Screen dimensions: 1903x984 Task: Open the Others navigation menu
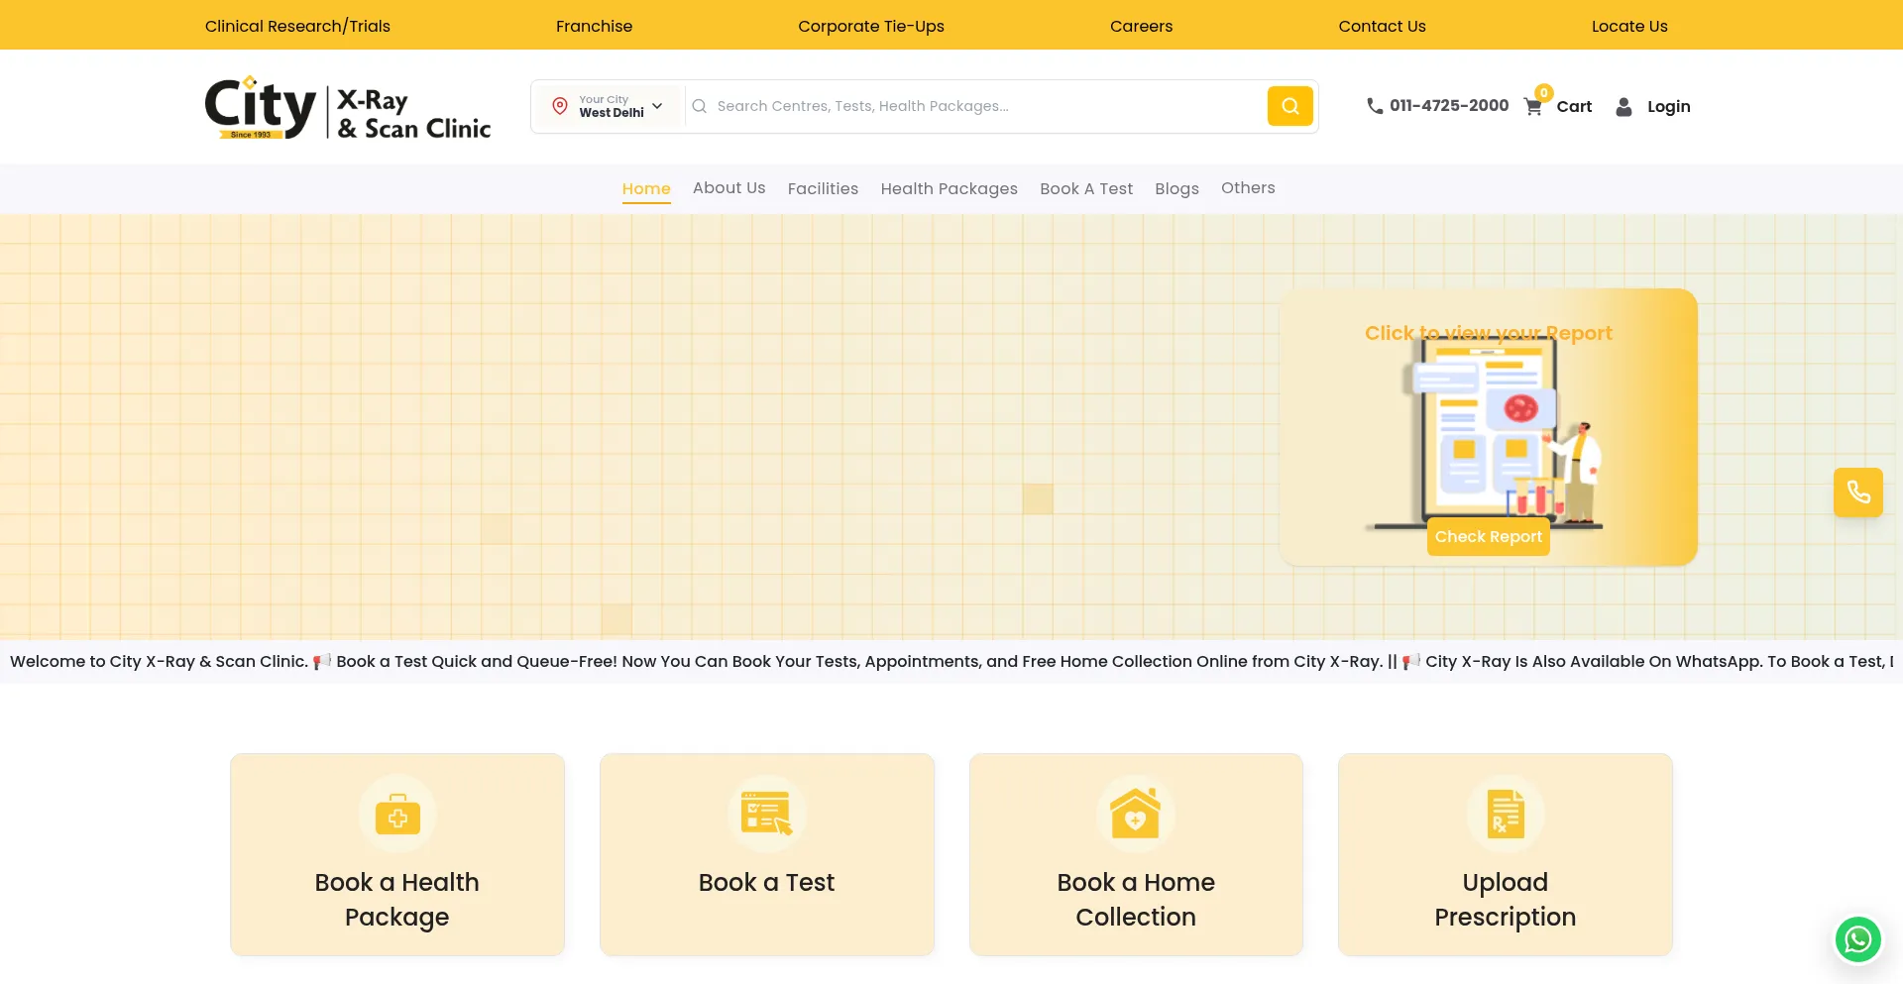pyautogui.click(x=1248, y=187)
